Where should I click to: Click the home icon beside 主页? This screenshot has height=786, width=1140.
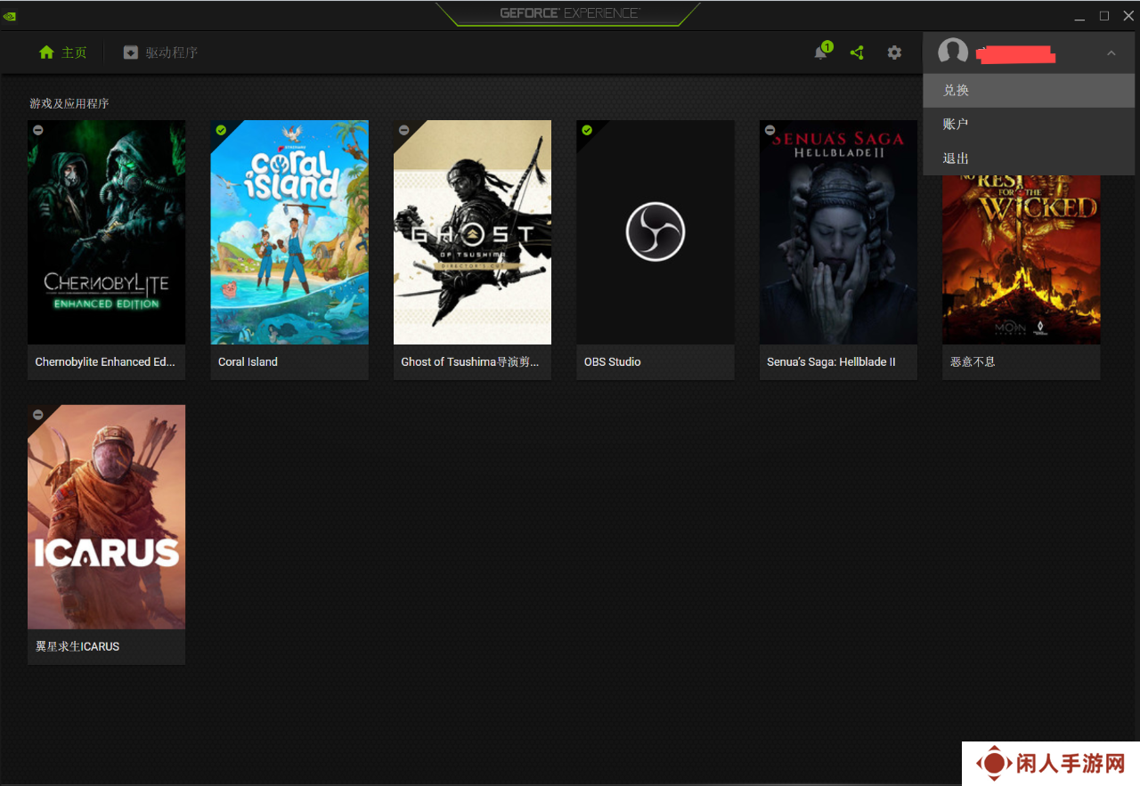pos(46,53)
